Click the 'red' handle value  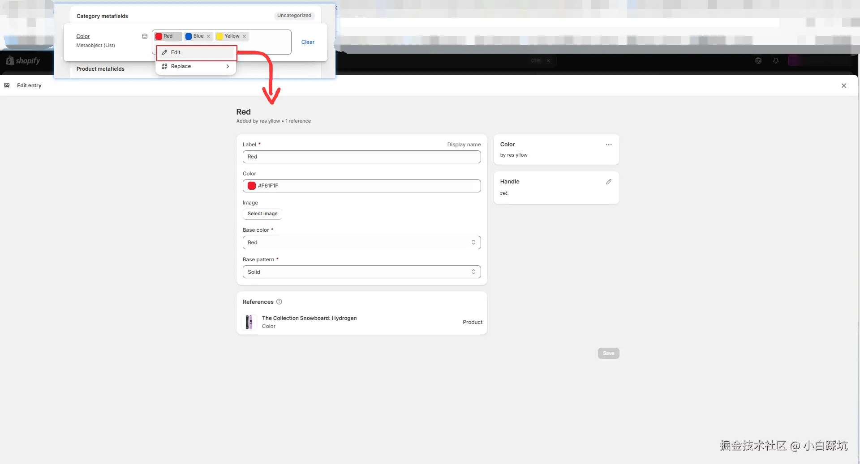pyautogui.click(x=504, y=193)
